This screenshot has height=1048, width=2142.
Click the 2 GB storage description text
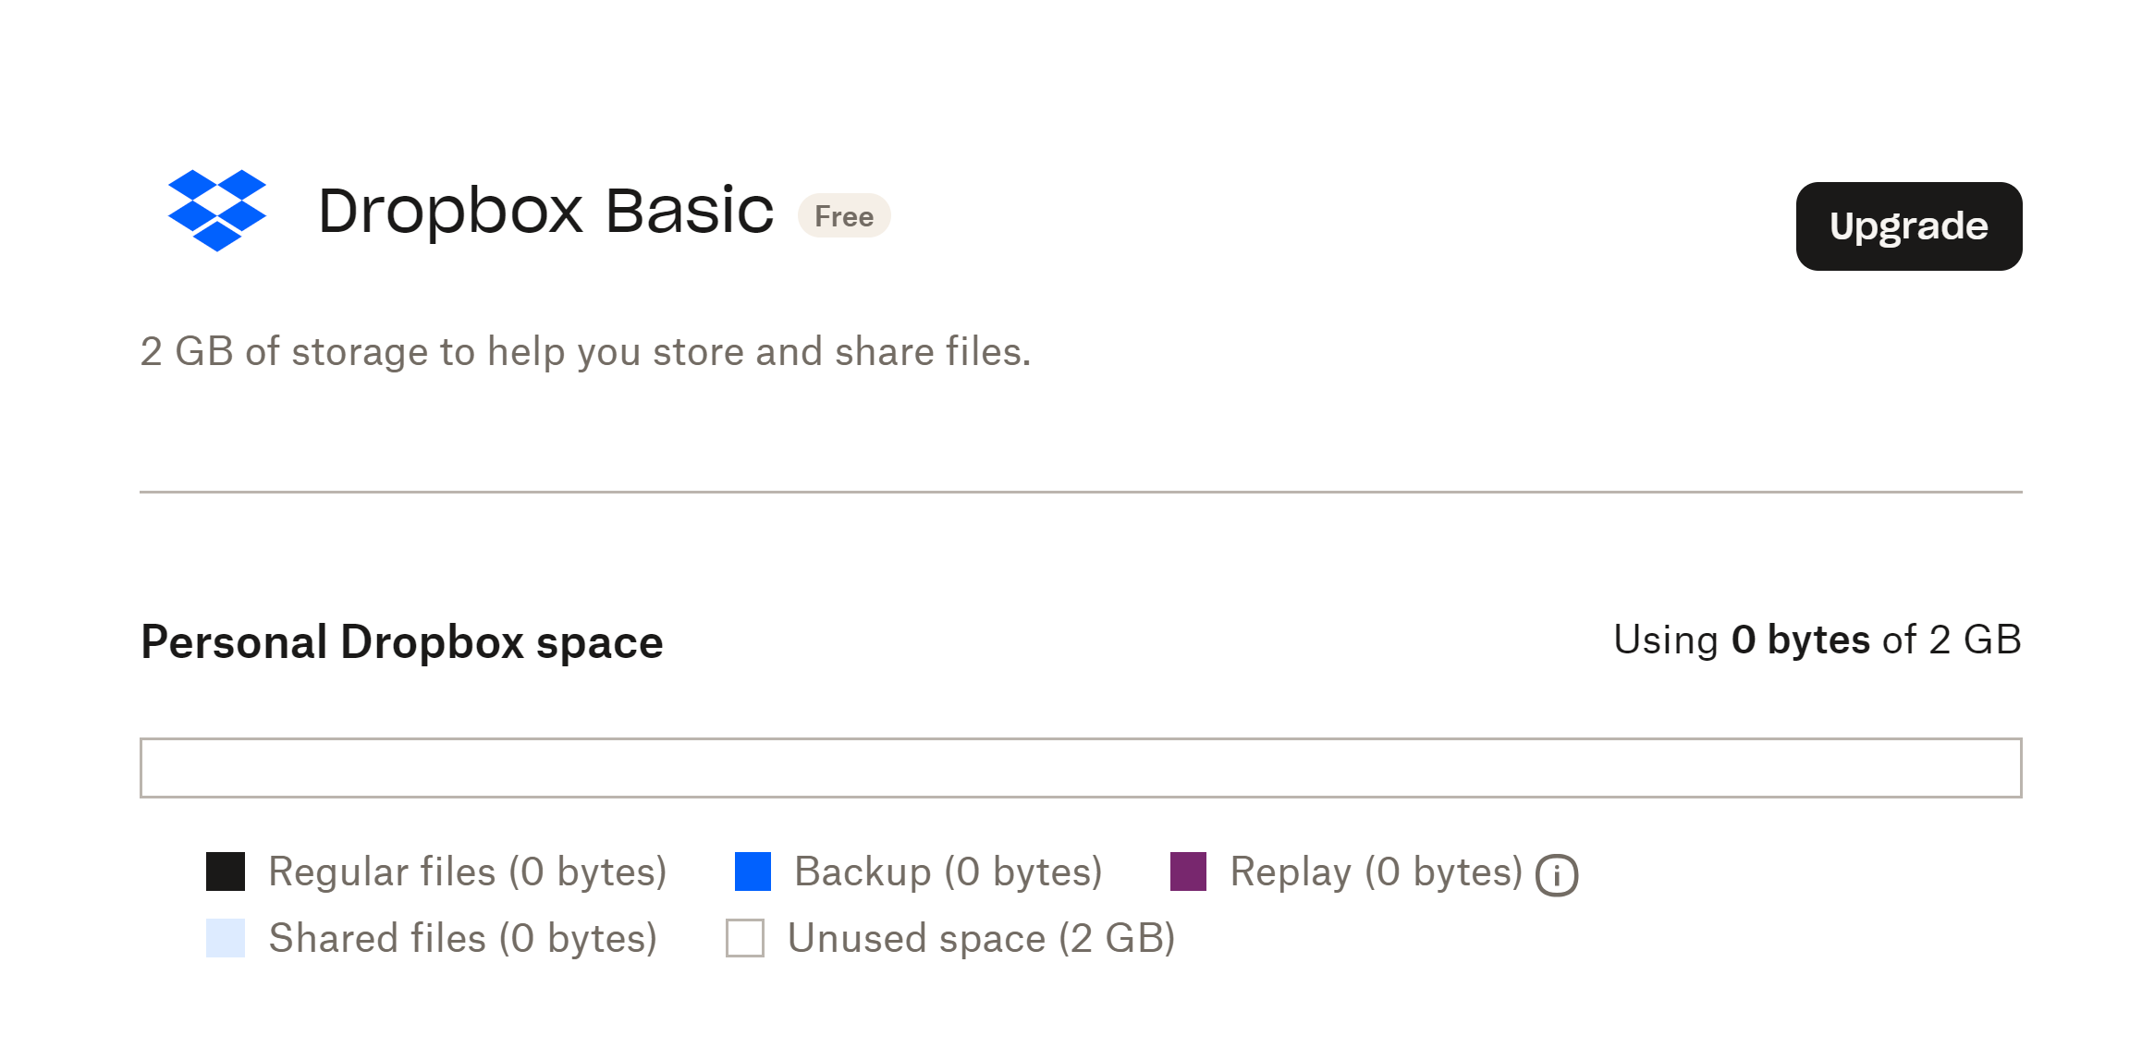tap(585, 352)
